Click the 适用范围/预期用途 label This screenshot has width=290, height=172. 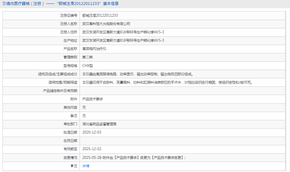point(63,83)
